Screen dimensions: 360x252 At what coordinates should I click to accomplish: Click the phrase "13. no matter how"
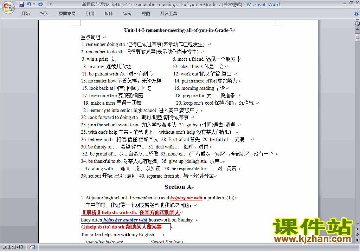[x=98, y=81]
